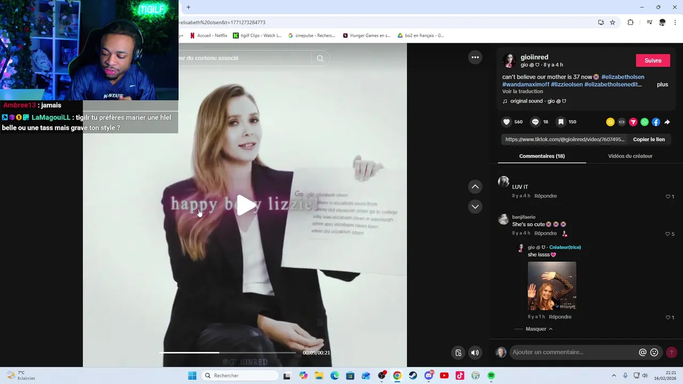Open the 'cinepulse - Recherc...' bookmark
The height and width of the screenshot is (384, 683).
point(312,36)
